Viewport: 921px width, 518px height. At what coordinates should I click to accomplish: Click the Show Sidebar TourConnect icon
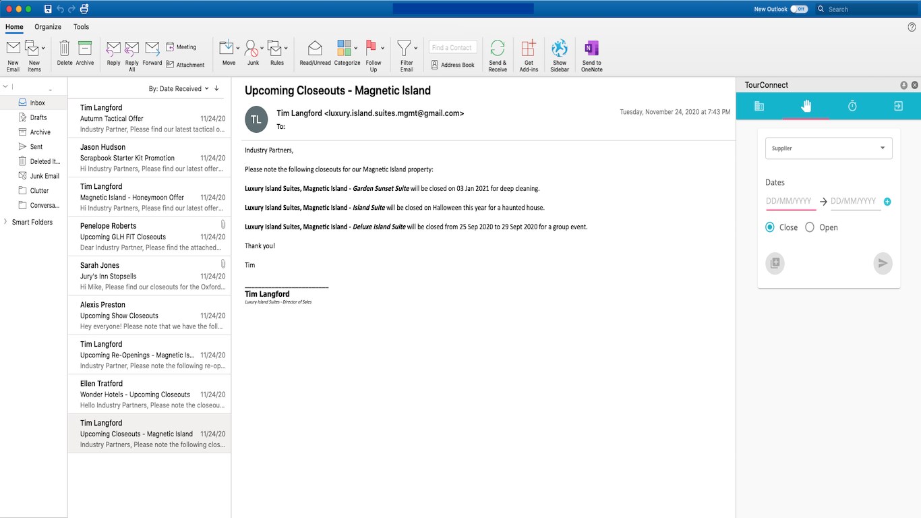560,55
